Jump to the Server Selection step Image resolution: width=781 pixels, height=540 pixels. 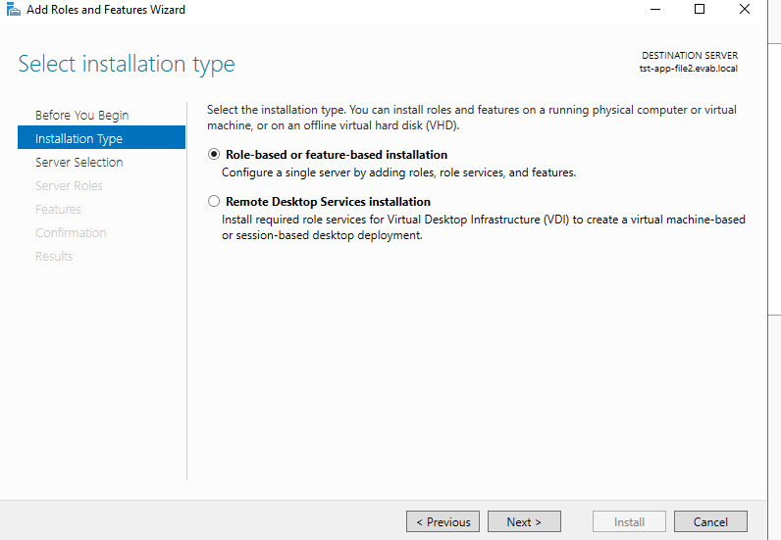[x=78, y=162]
